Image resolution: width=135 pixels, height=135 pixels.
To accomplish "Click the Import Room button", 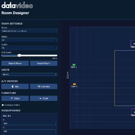I will pyautogui.click(x=44, y=63).
